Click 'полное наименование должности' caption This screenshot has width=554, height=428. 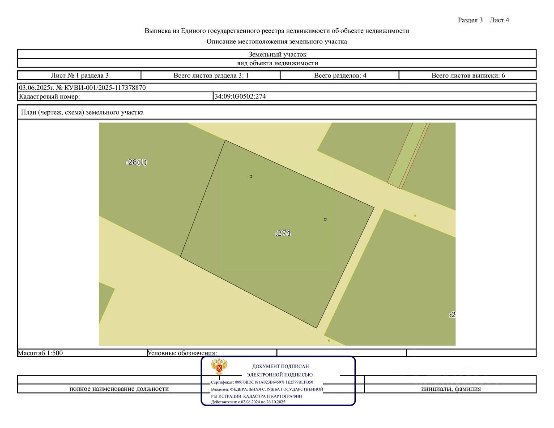point(119,389)
